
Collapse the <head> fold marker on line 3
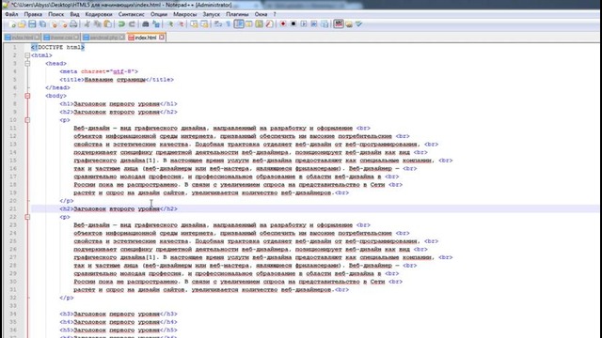[x=27, y=64]
